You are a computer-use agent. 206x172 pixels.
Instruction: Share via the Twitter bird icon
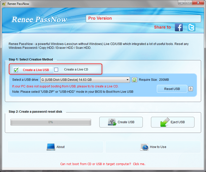pos(191,27)
